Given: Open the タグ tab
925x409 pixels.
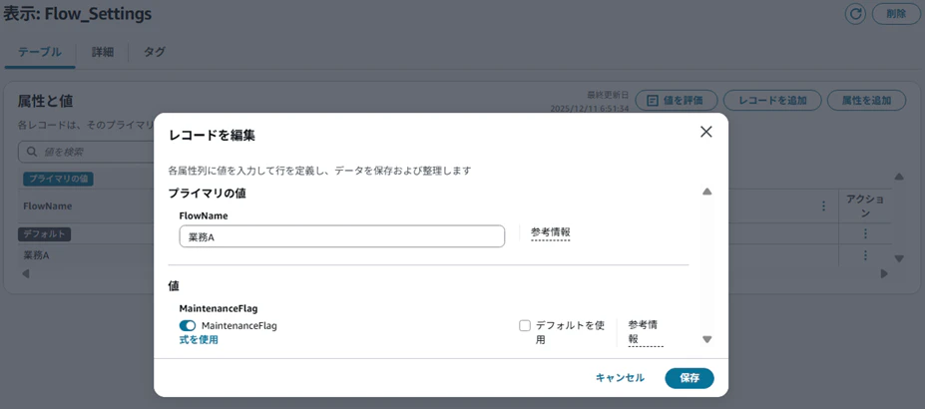Looking at the screenshot, I should [154, 52].
